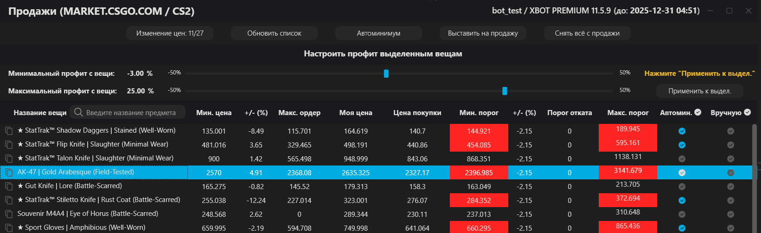Click Снять всё с продажи button

coord(587,33)
